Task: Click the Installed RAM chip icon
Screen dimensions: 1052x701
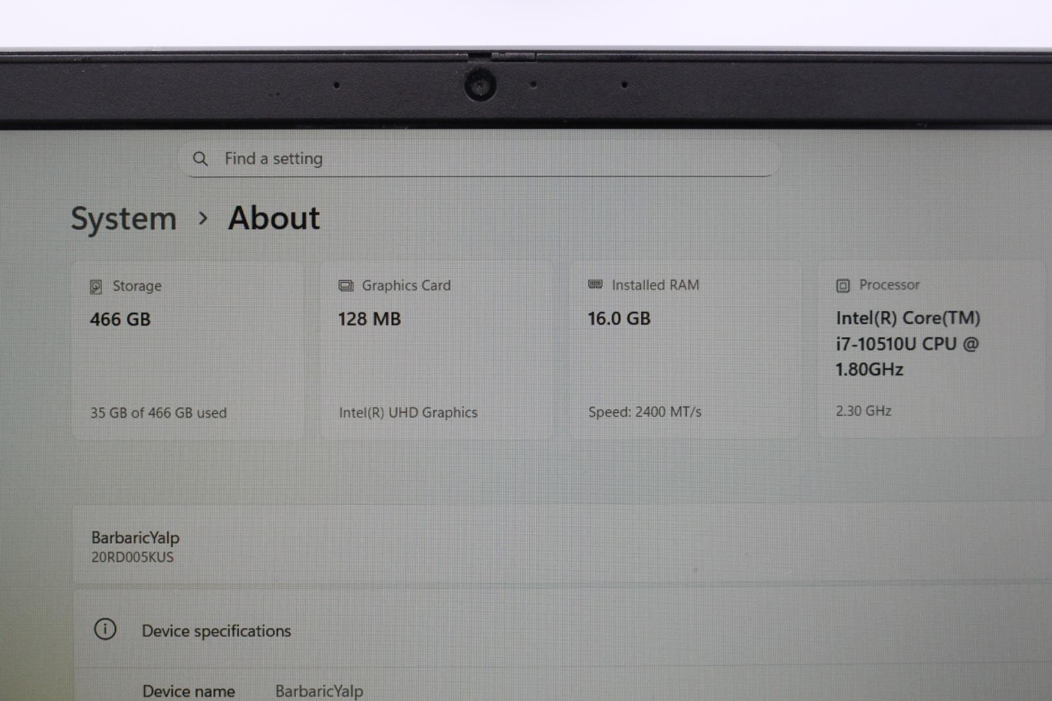Action: (595, 285)
